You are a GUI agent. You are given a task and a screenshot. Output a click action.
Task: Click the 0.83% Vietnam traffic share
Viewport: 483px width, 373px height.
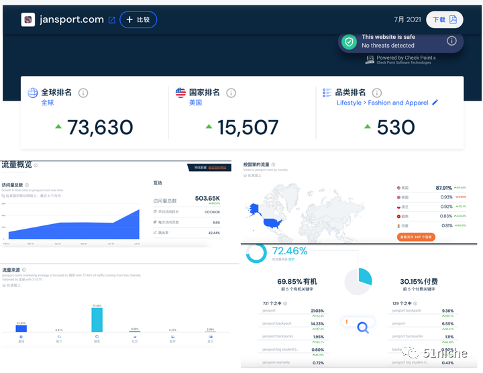(446, 216)
